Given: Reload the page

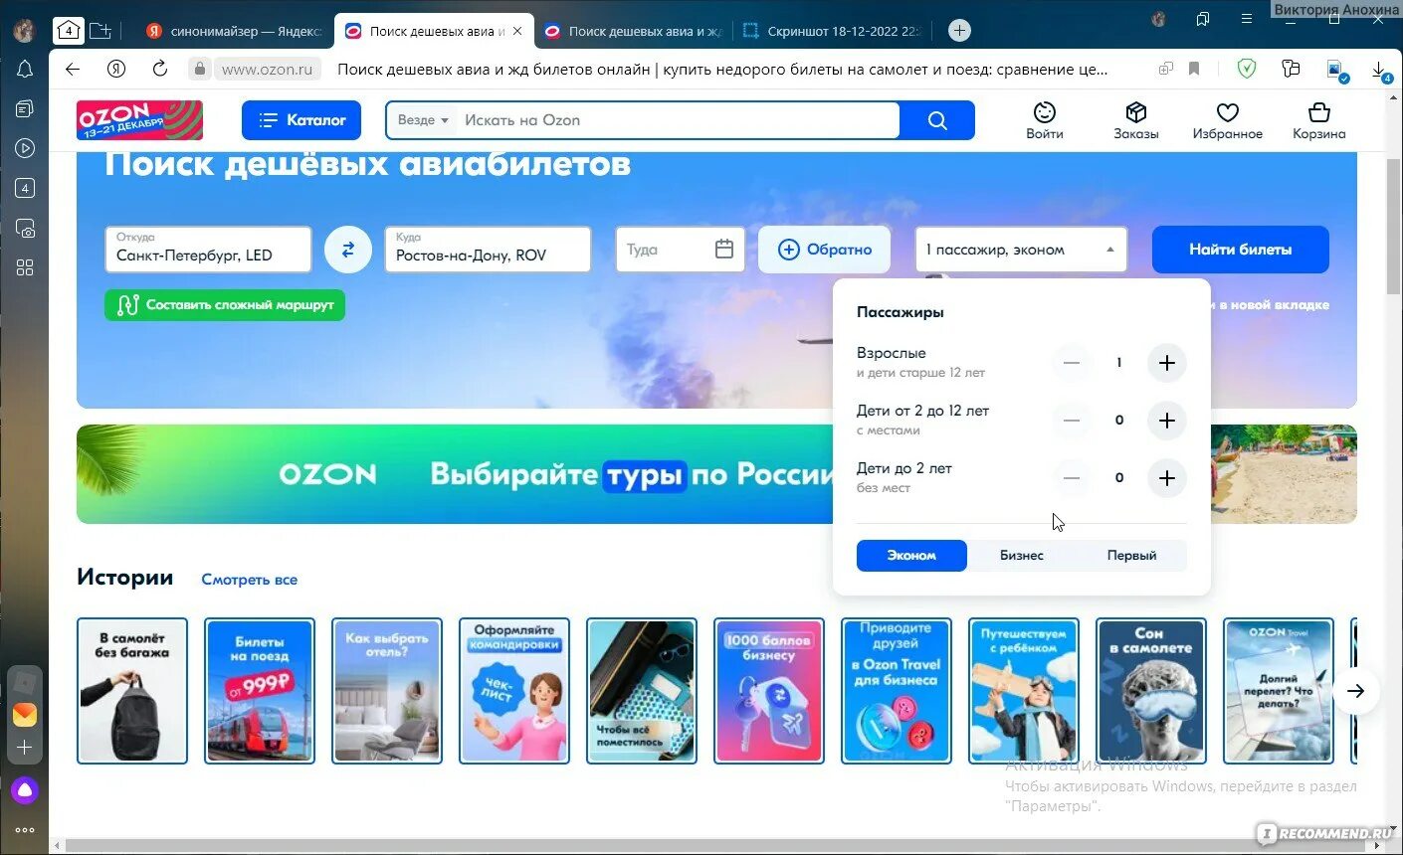Looking at the screenshot, I should (160, 69).
